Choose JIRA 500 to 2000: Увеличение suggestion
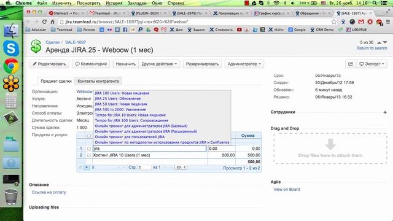393x221 pixels. 120,110
